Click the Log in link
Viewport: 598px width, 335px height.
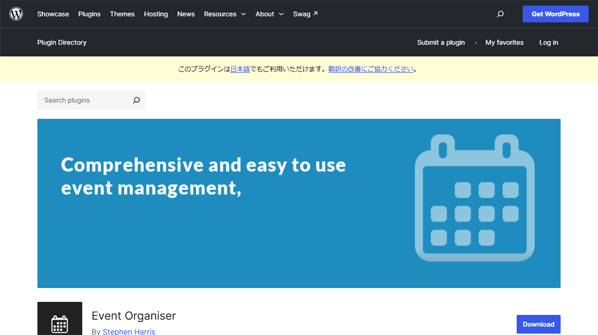coord(549,42)
